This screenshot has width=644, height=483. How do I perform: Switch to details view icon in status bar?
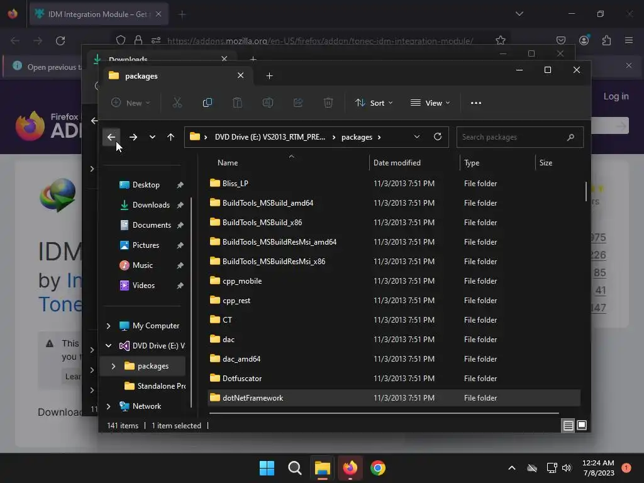coord(568,426)
